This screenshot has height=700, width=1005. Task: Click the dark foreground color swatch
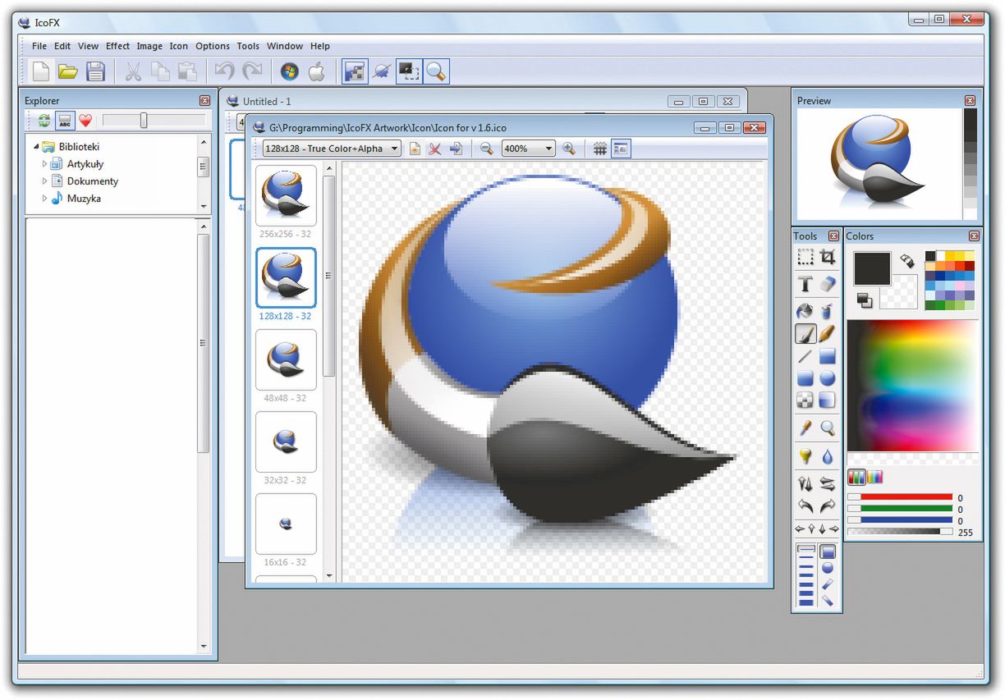click(x=872, y=268)
